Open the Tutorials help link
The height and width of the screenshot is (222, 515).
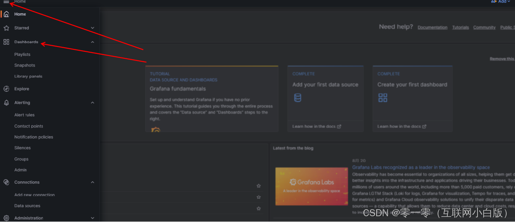(461, 28)
